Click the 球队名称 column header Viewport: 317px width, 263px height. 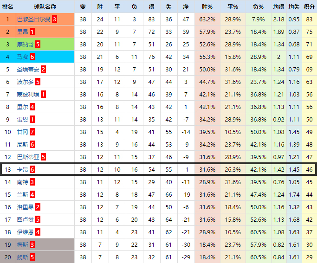(x=45, y=7)
